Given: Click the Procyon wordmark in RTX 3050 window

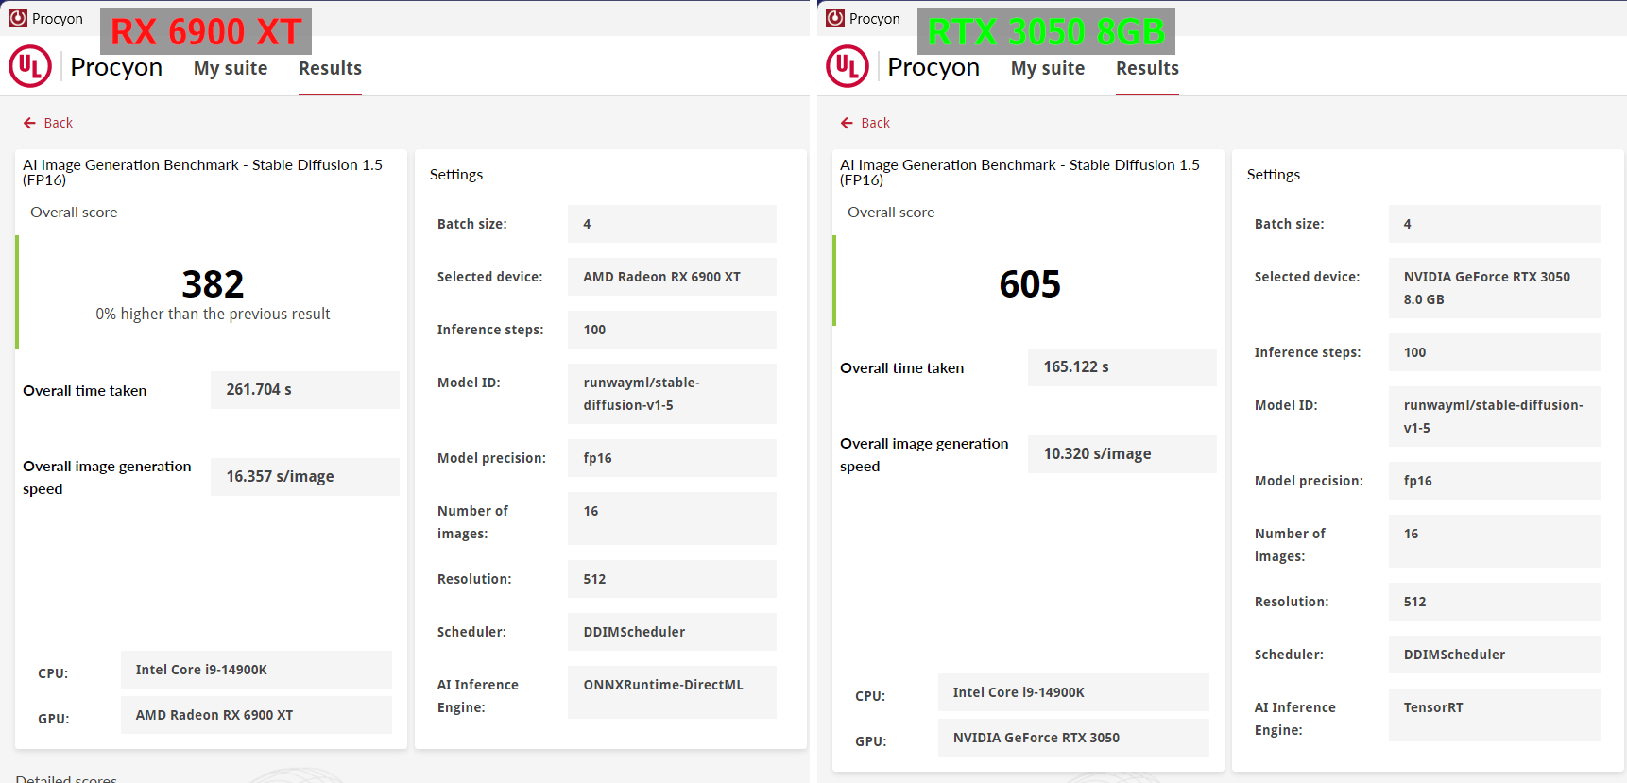Looking at the screenshot, I should [933, 67].
